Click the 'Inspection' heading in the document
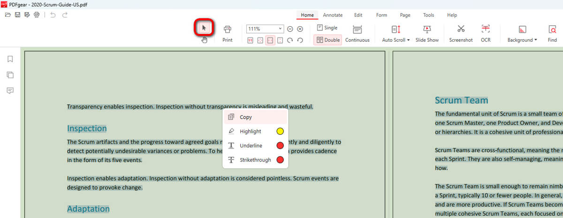This screenshot has width=563, height=218. (x=87, y=128)
